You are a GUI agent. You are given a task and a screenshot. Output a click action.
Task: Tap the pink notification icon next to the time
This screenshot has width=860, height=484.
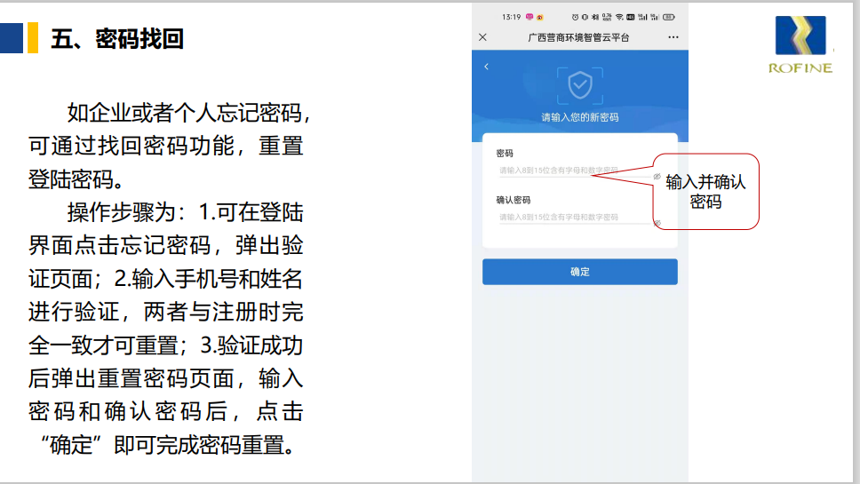tap(529, 17)
